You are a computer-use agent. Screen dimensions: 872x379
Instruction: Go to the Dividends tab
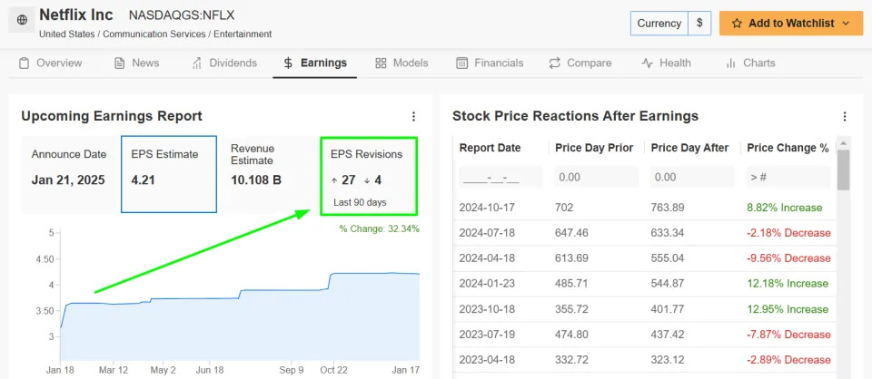[224, 63]
